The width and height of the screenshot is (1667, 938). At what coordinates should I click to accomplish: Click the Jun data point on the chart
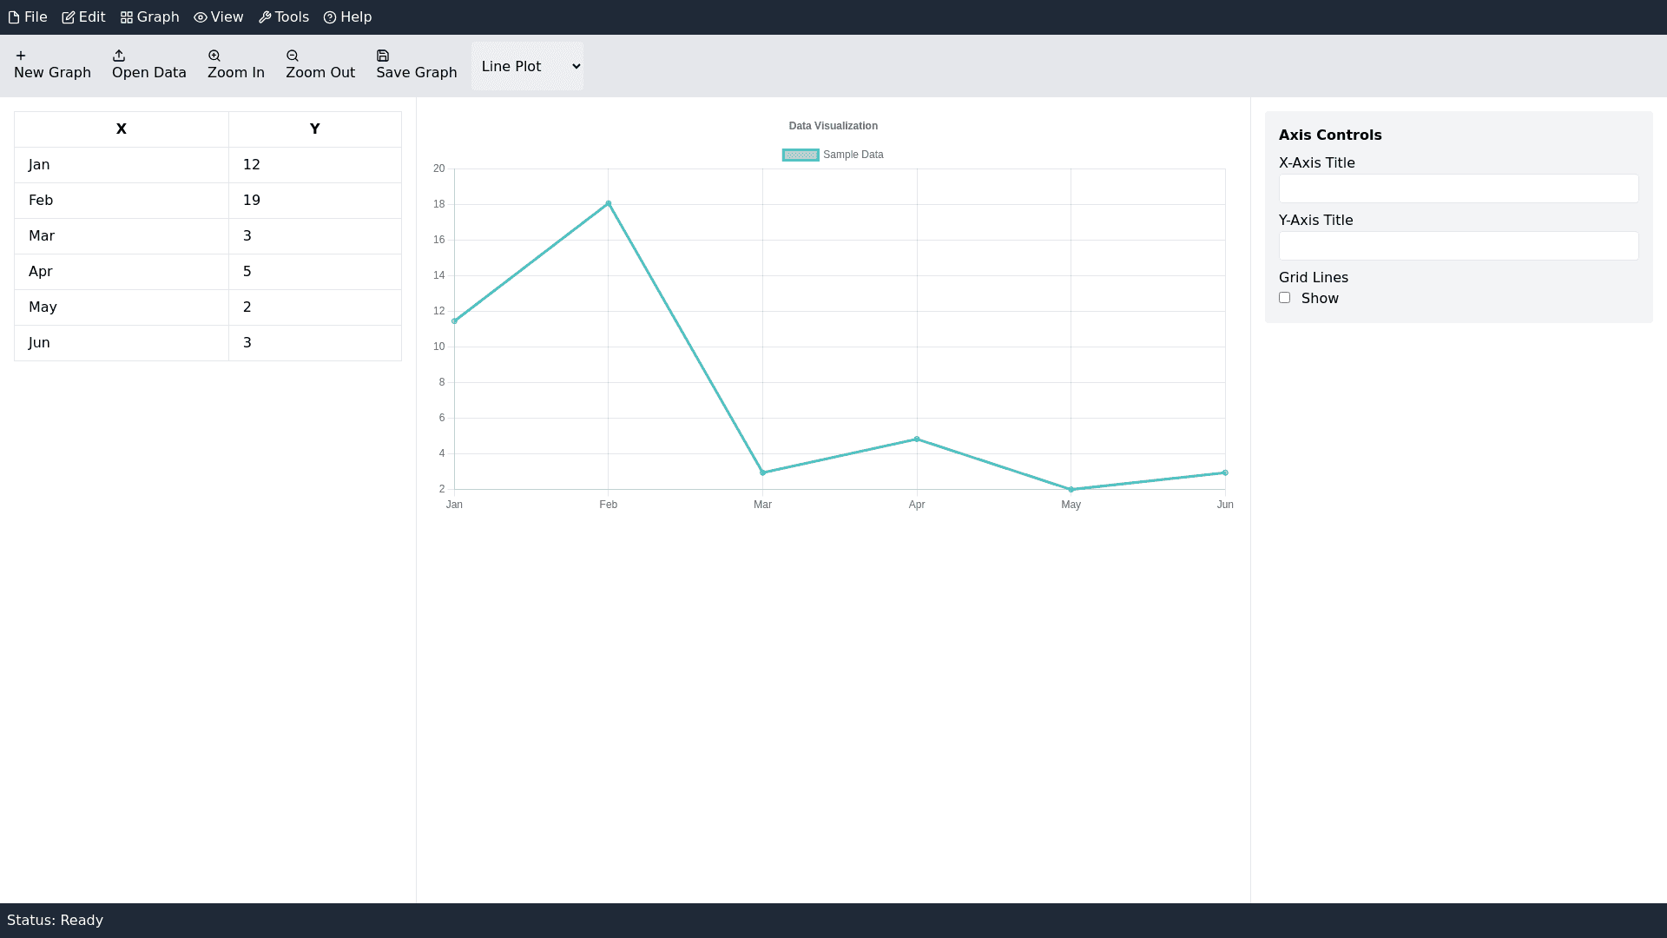pyautogui.click(x=1225, y=472)
